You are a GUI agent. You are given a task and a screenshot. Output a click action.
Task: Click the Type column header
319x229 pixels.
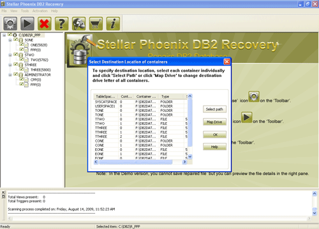(171, 97)
